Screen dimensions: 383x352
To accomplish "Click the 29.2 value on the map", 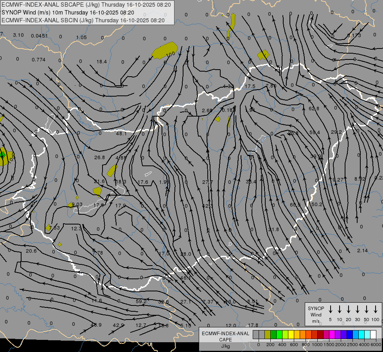I will coord(336,132).
